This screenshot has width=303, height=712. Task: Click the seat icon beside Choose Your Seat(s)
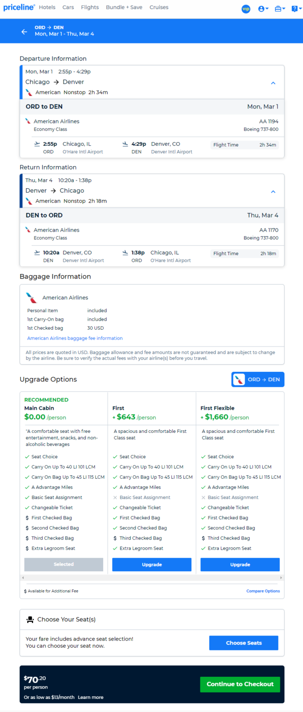(x=30, y=619)
